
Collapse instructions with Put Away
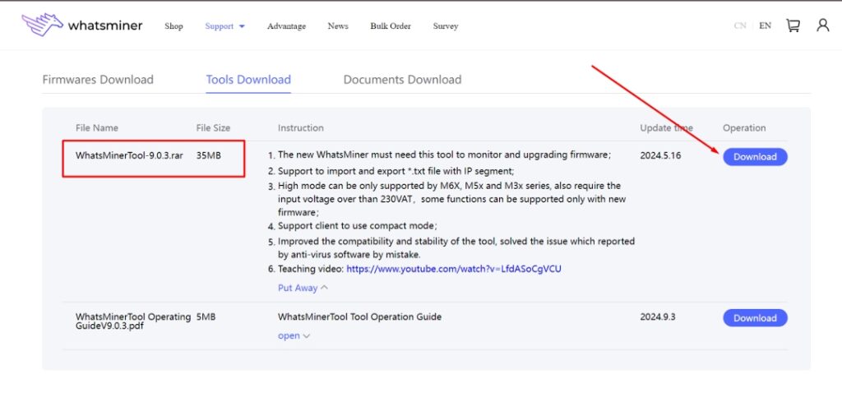pos(303,288)
